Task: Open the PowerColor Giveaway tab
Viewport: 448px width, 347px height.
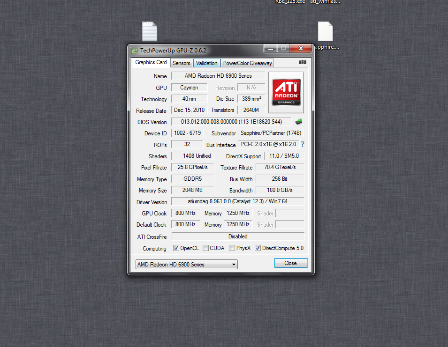Action: pos(247,63)
